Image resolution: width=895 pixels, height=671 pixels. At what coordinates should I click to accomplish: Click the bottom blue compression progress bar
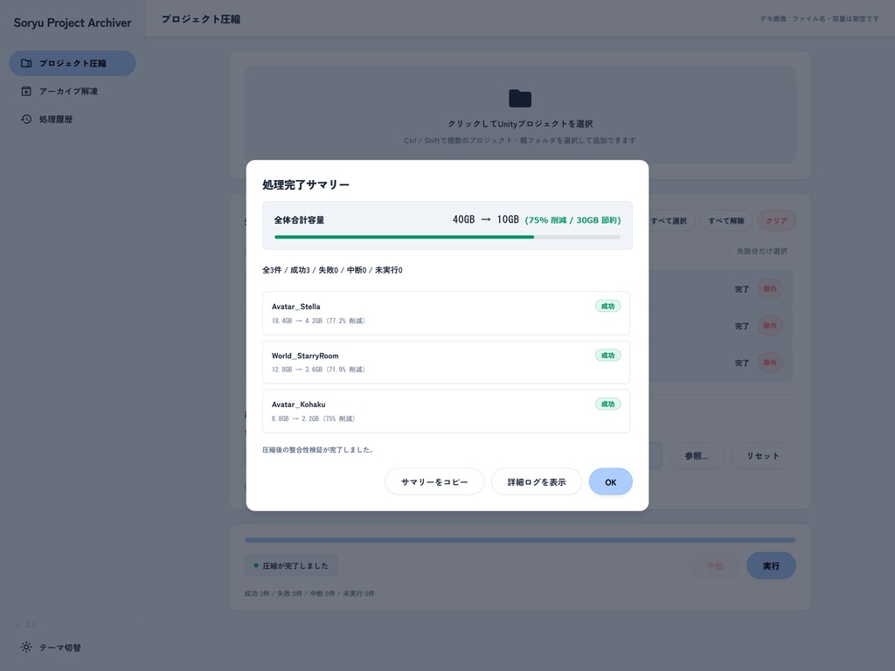pos(520,540)
